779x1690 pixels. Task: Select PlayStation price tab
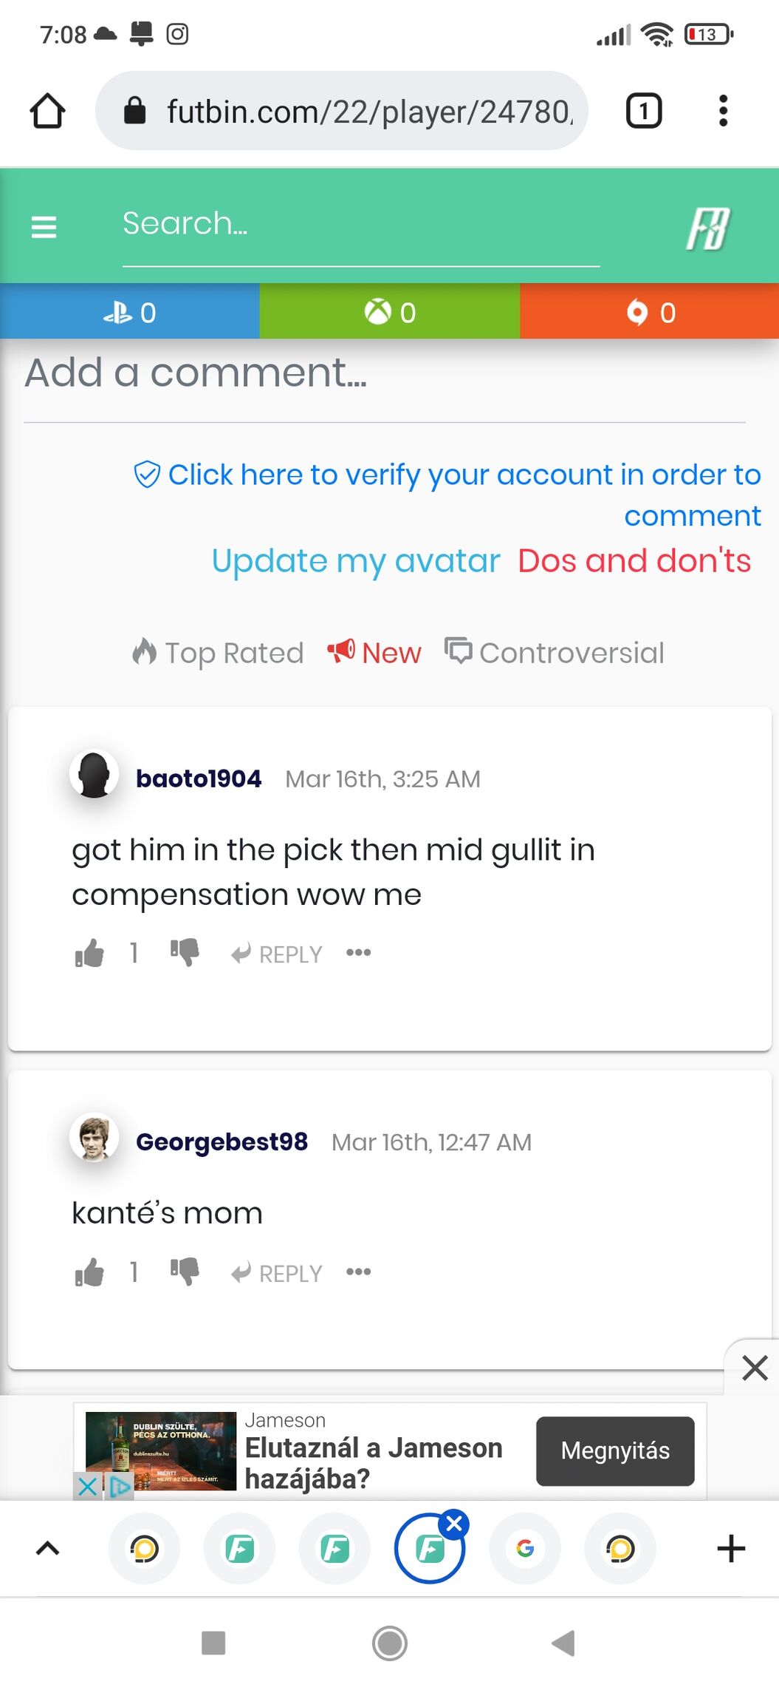click(x=130, y=313)
